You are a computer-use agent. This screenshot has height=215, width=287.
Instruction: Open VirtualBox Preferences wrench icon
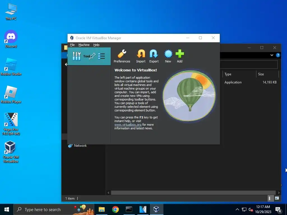tap(122, 54)
